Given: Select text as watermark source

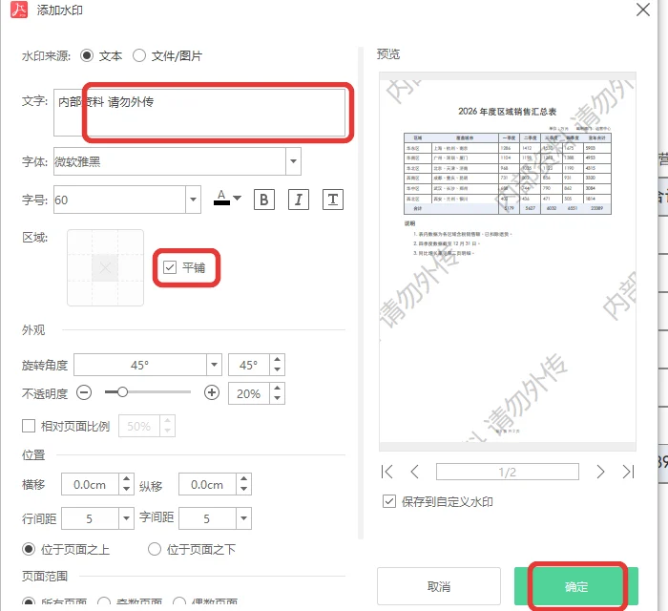Looking at the screenshot, I should (x=87, y=55).
